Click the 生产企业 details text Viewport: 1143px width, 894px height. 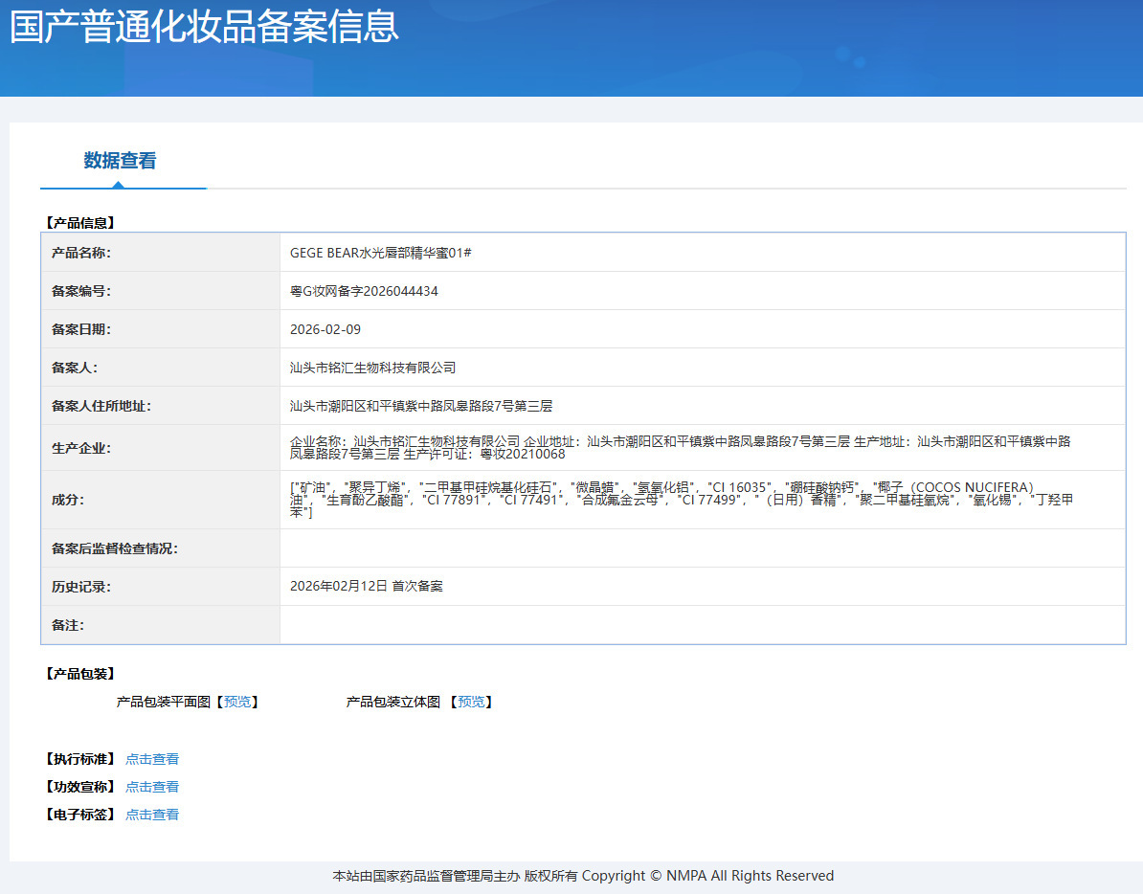[680, 447]
